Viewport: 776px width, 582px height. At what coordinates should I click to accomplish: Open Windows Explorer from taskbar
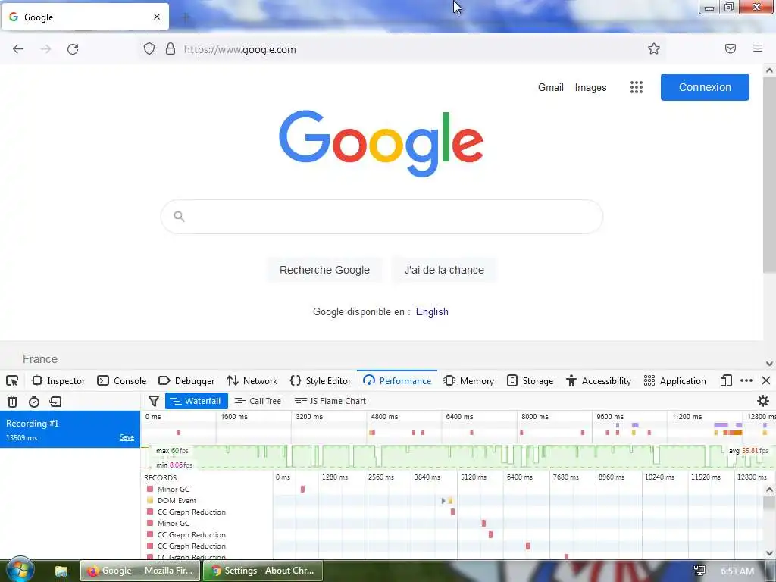[61, 571]
